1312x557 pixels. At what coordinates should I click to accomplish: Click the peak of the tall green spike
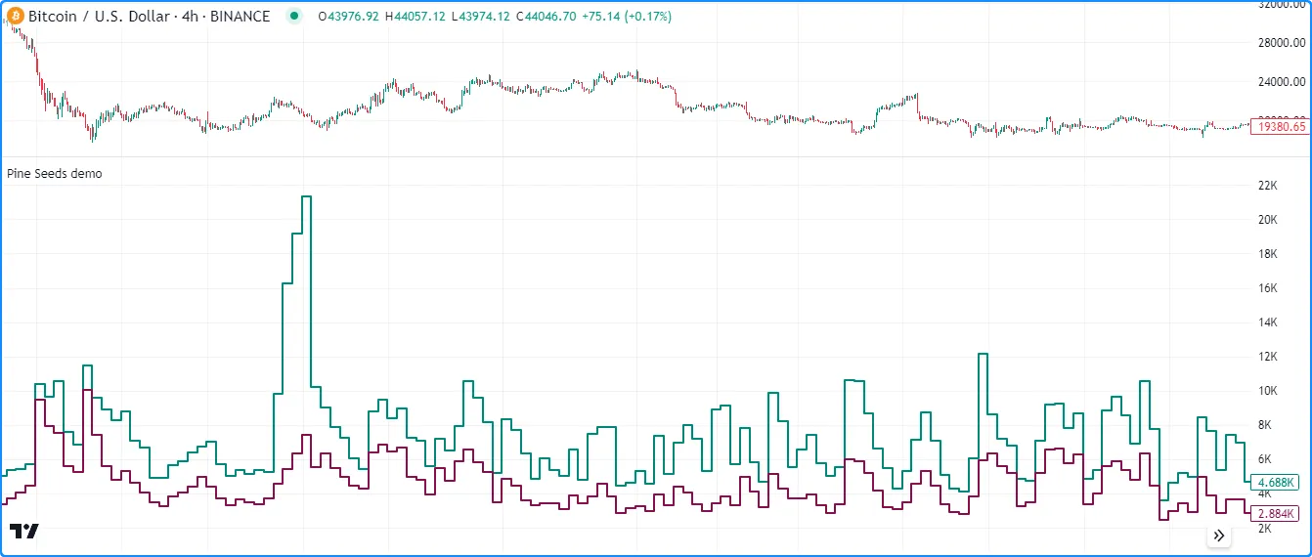pyautogui.click(x=306, y=197)
